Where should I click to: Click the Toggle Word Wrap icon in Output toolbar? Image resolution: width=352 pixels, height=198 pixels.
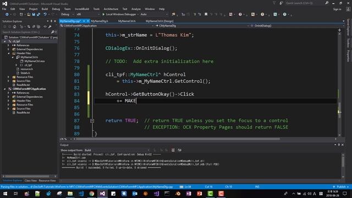point(179,150)
